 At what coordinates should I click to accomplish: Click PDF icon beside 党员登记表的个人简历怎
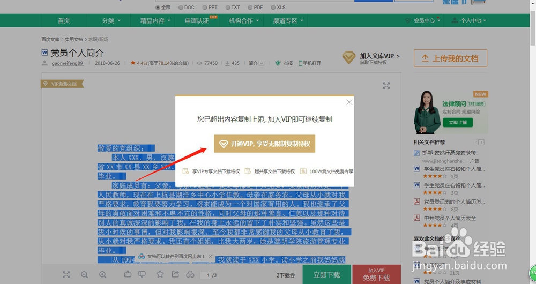pos(416,201)
